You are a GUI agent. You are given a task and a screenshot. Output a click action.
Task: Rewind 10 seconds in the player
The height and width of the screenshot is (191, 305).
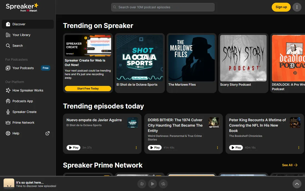[x=142, y=184]
